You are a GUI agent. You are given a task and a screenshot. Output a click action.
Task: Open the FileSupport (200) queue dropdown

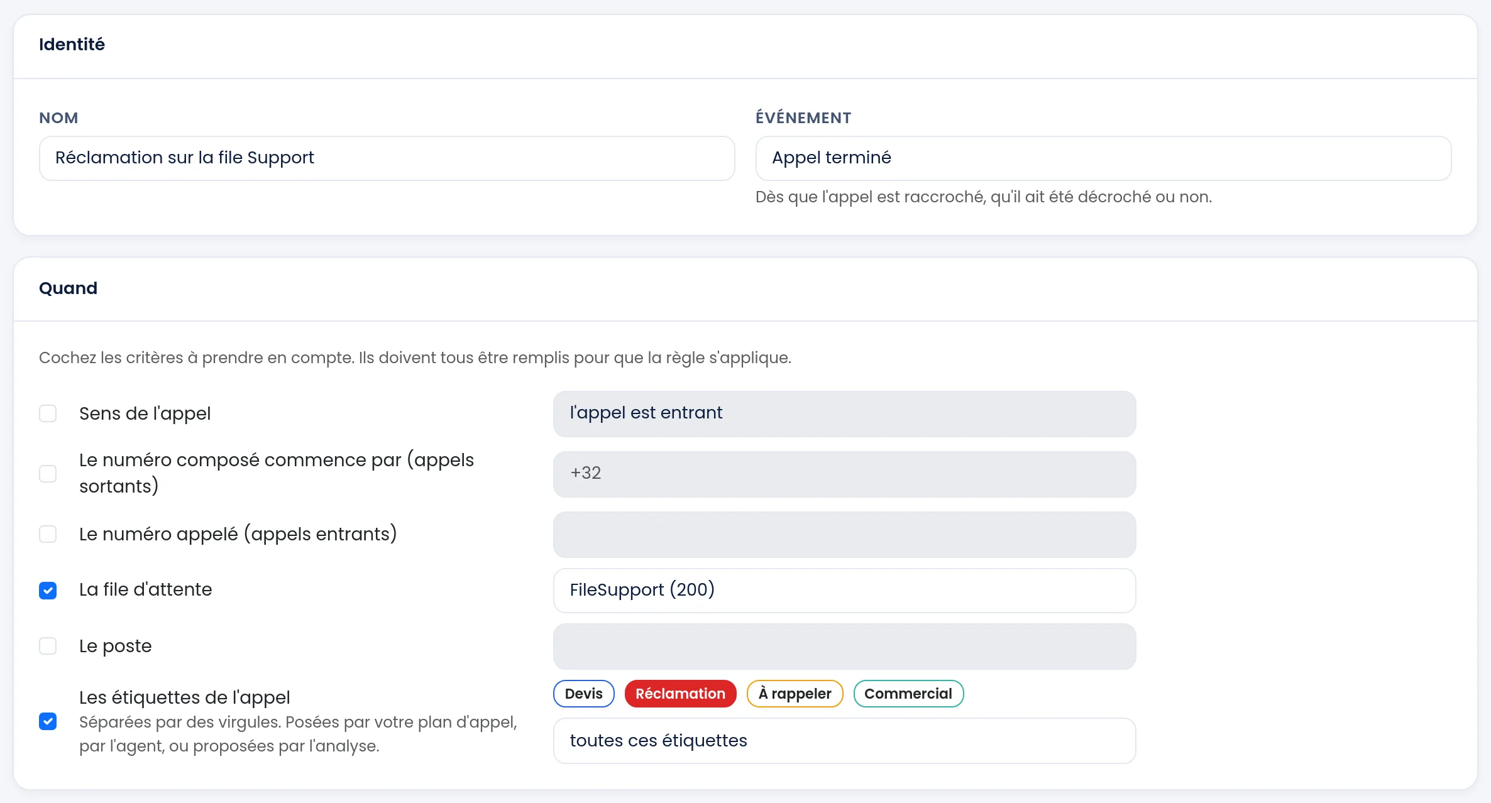click(x=844, y=591)
